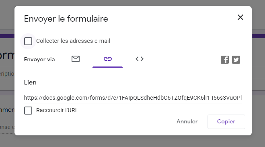The image size is (265, 147).
Task: Share the form via Twitter icon
Action: point(236,60)
